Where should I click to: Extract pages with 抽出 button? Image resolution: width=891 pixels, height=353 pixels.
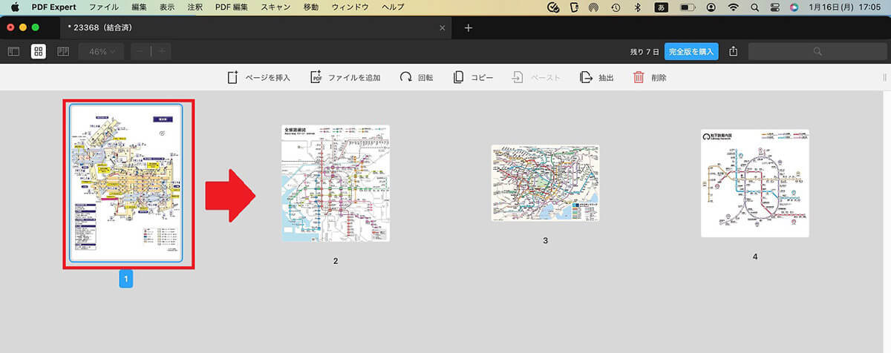(597, 77)
